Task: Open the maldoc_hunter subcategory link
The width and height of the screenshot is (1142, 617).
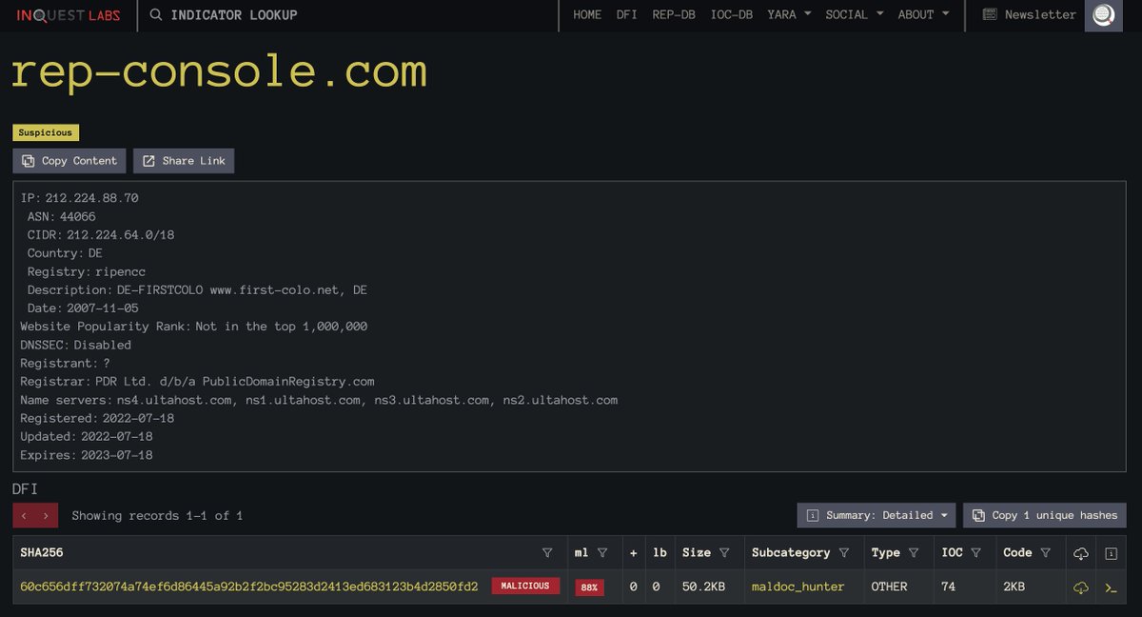Action: (798, 587)
